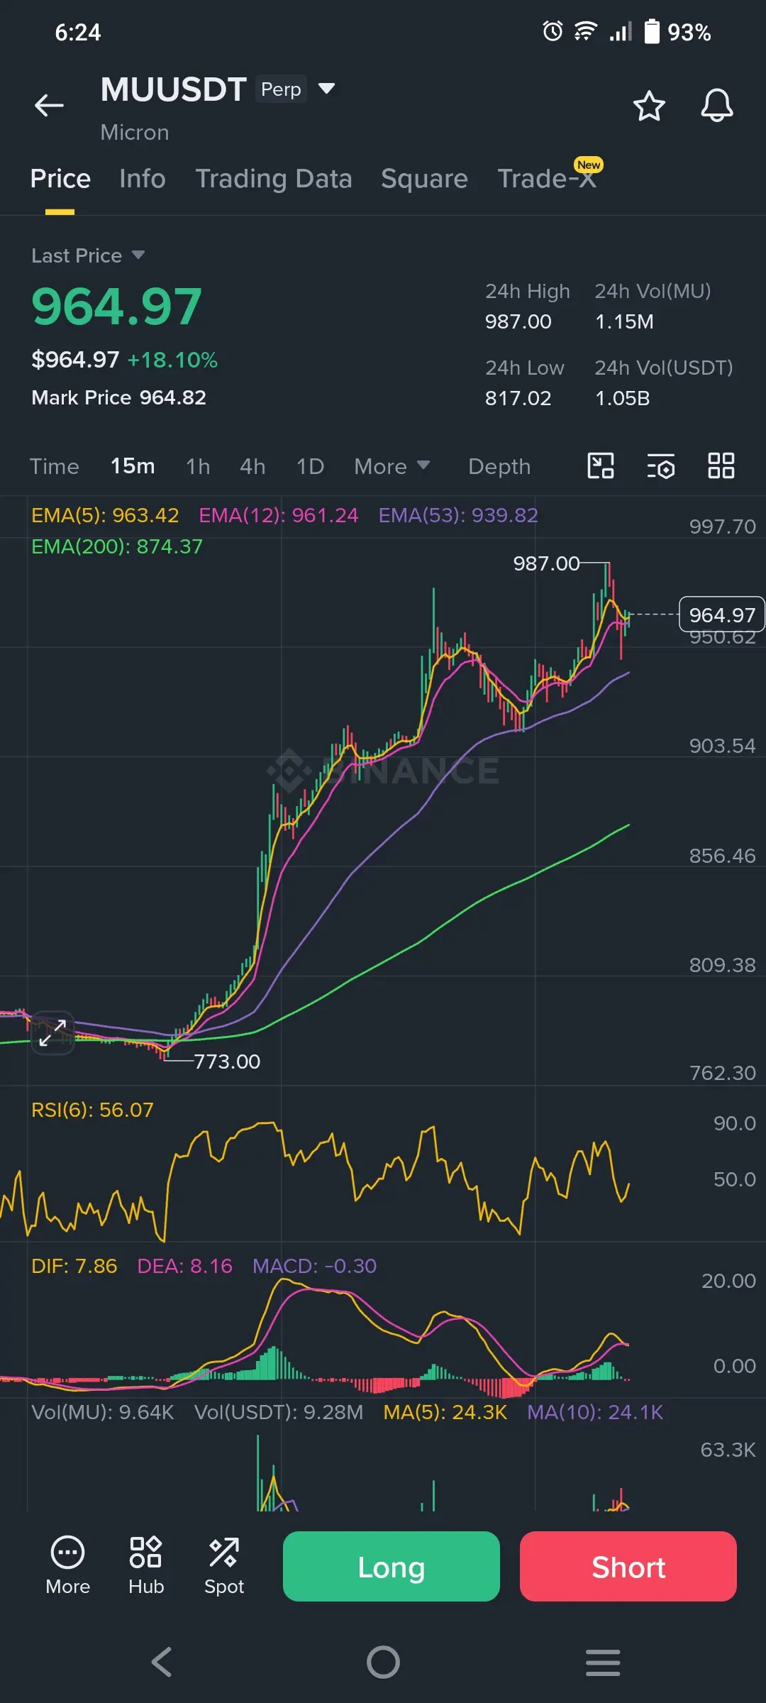This screenshot has height=1703, width=766.
Task: Switch to Spot trading
Action: [x=224, y=1566]
